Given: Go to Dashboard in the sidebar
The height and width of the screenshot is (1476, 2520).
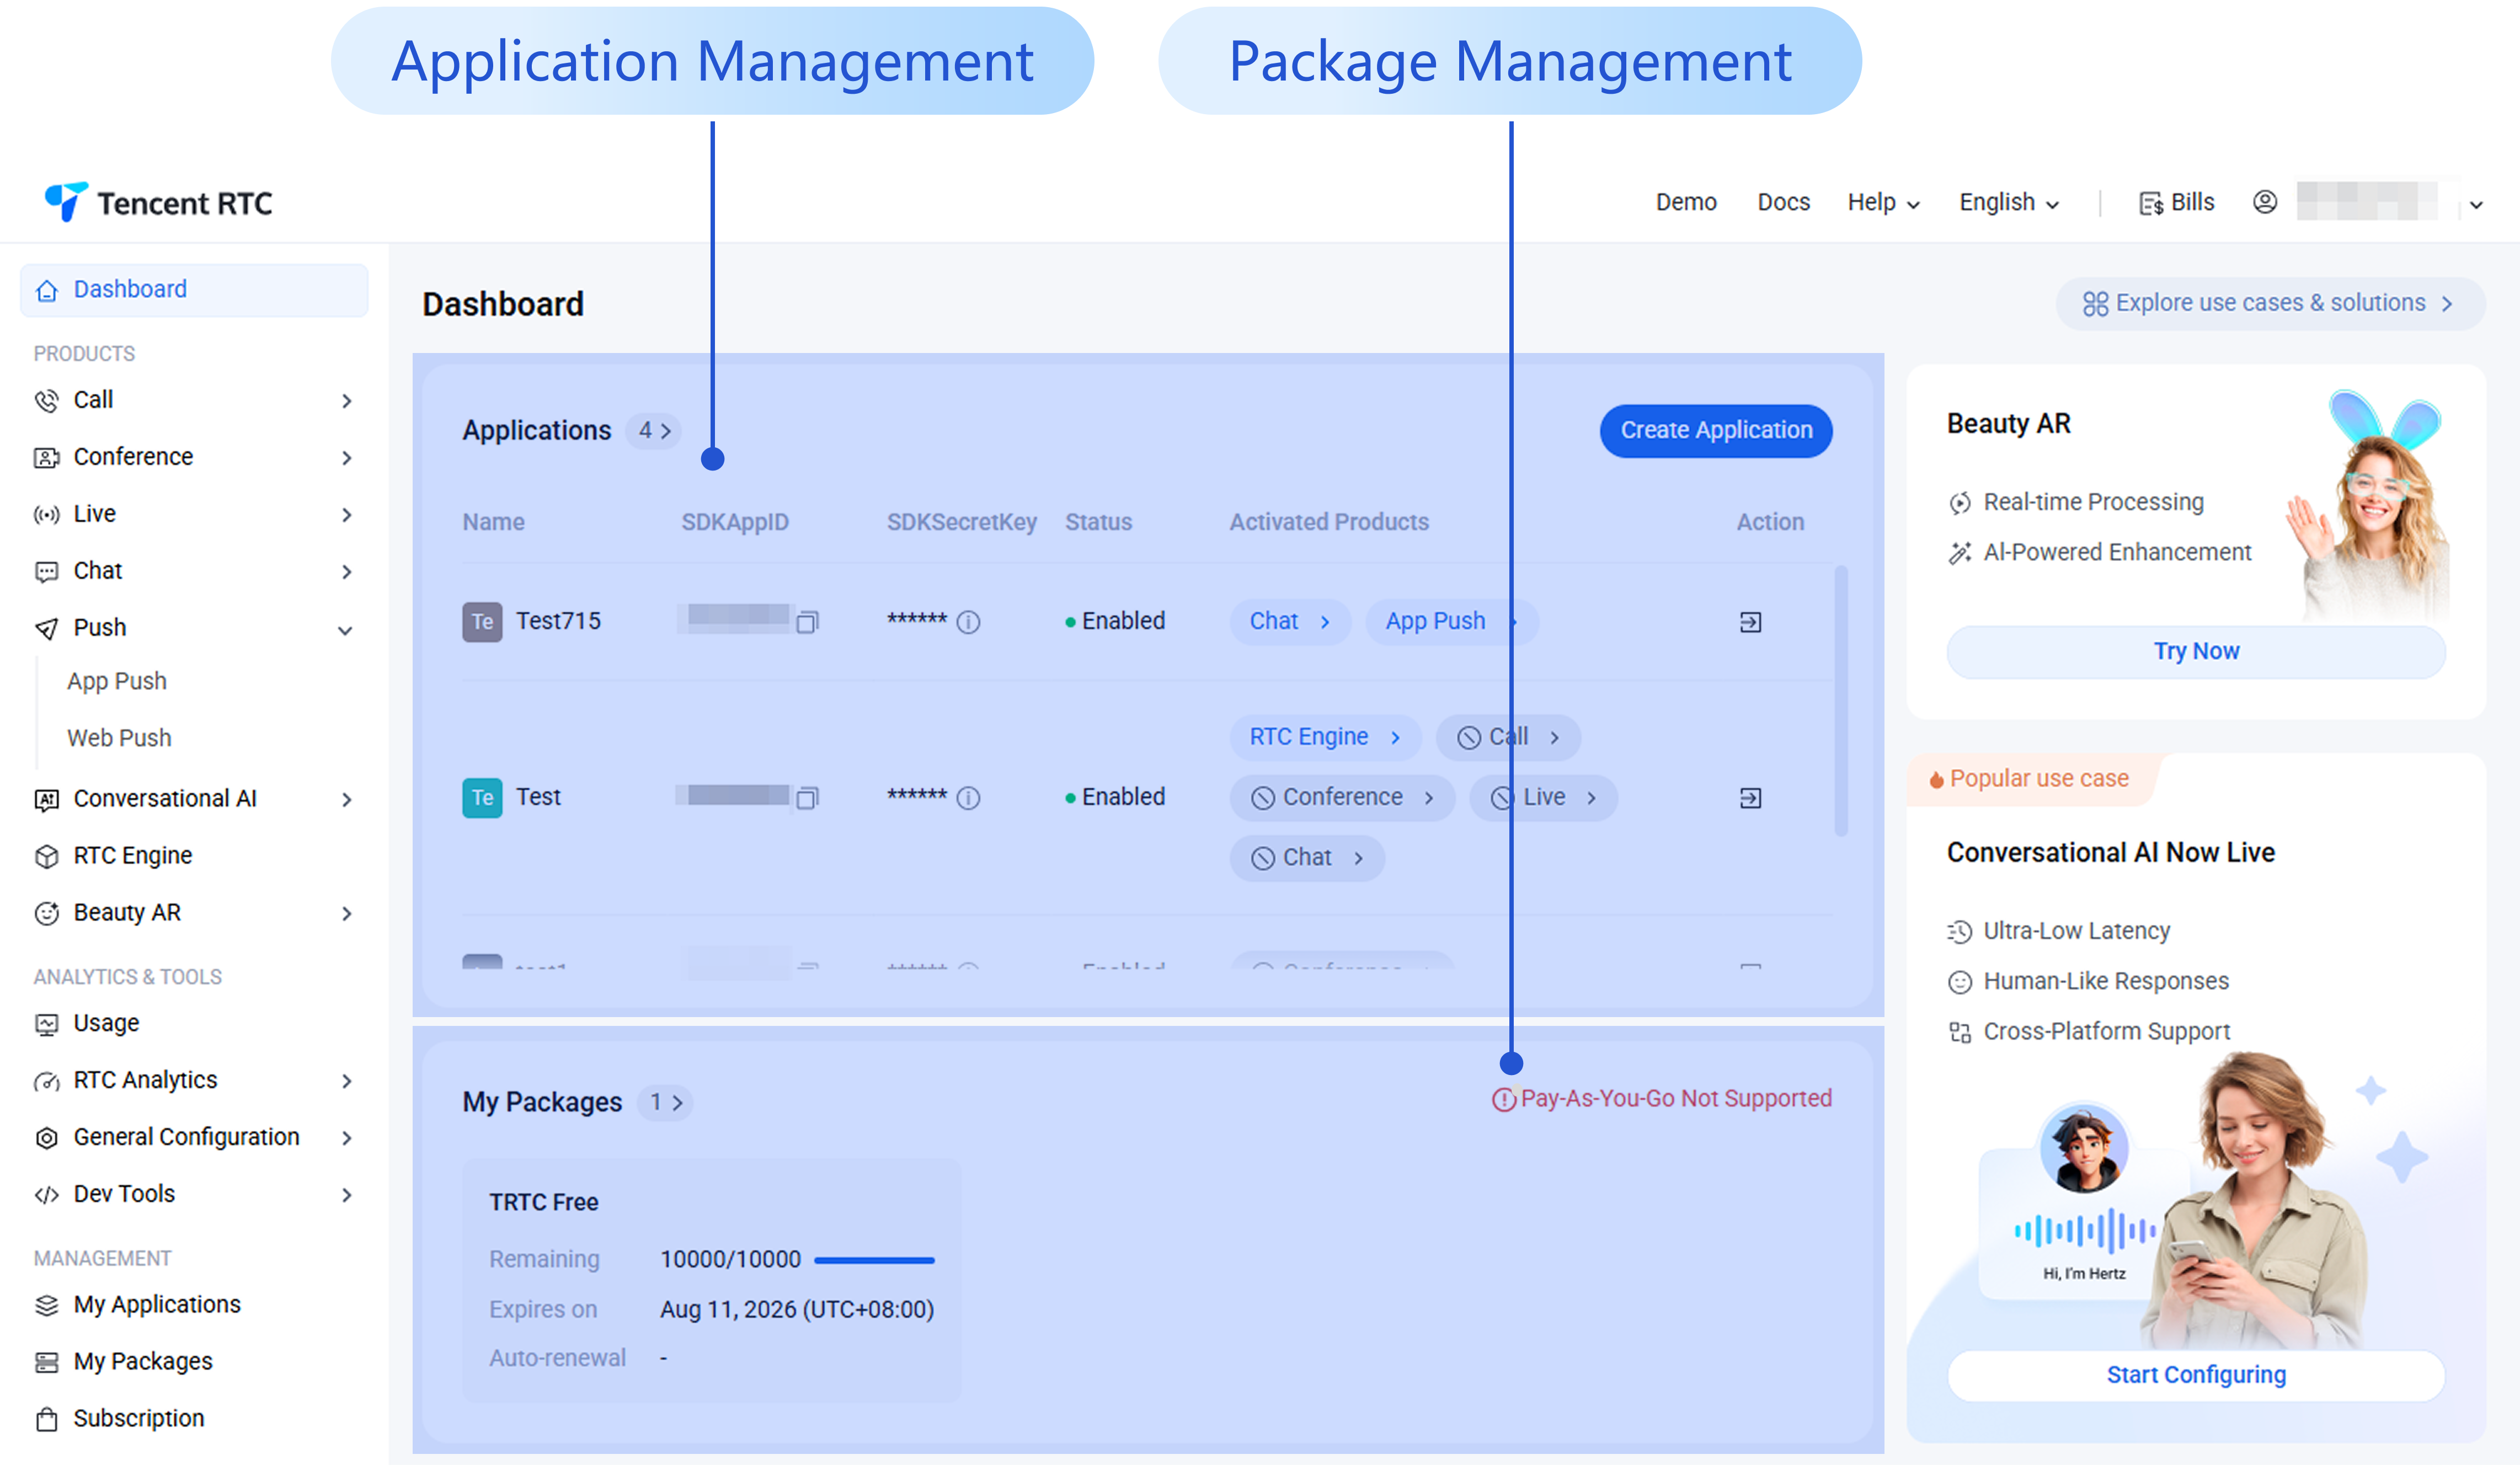Looking at the screenshot, I should pos(194,291).
